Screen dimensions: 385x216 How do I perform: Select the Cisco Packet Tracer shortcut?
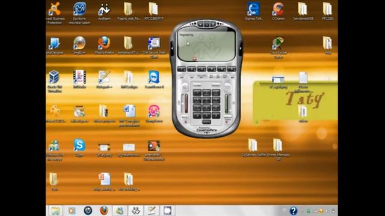coord(278,47)
